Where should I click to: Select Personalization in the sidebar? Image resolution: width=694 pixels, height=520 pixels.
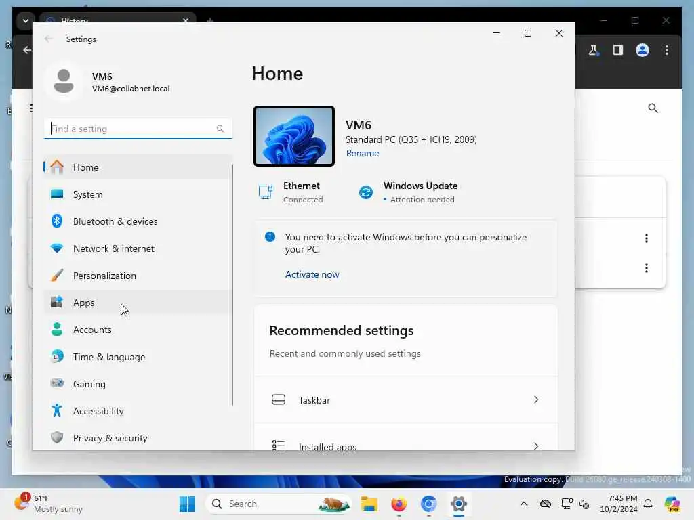138,276
